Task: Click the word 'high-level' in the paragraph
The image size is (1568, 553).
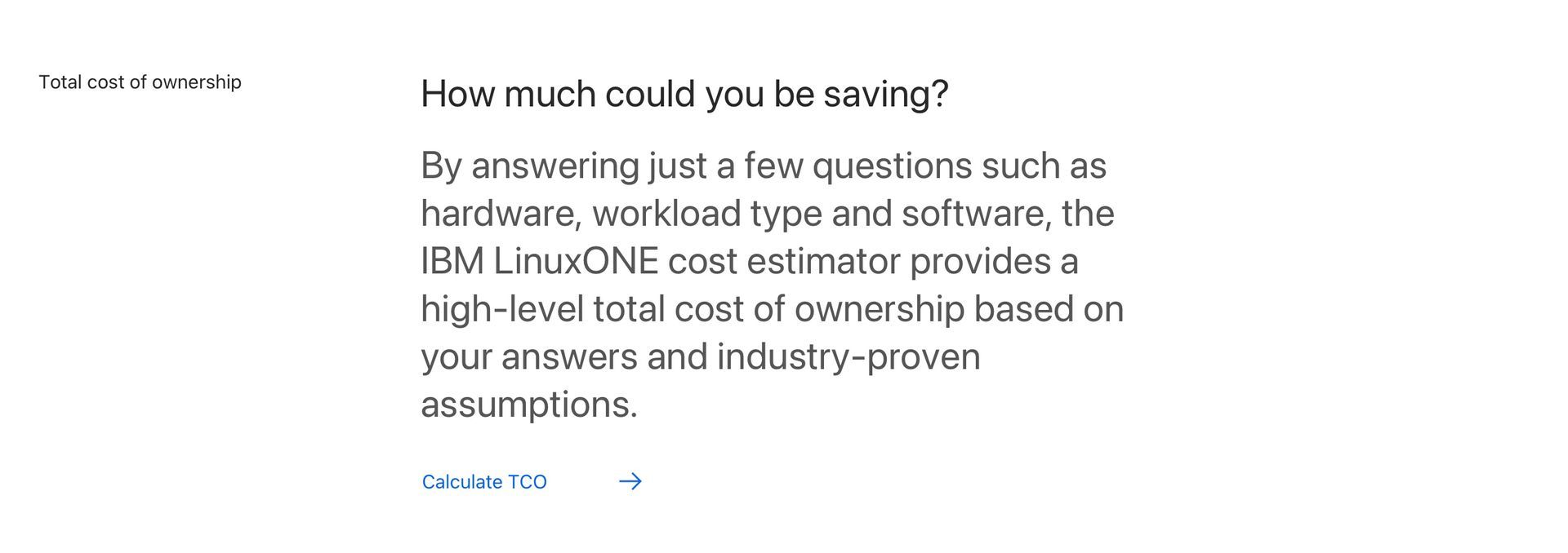Action: pos(502,309)
